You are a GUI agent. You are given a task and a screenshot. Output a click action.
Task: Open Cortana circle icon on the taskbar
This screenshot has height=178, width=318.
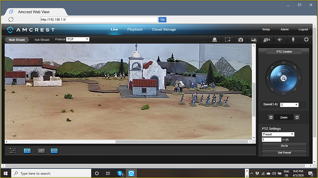pyautogui.click(x=97, y=173)
